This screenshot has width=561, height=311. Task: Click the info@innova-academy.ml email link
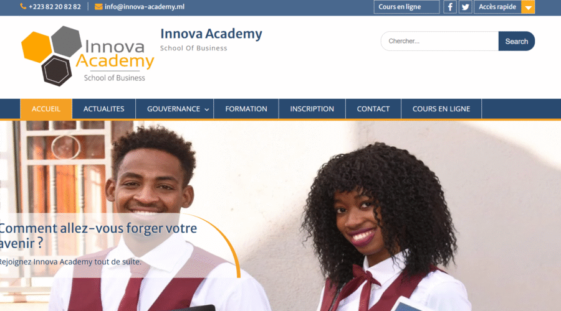coord(145,7)
